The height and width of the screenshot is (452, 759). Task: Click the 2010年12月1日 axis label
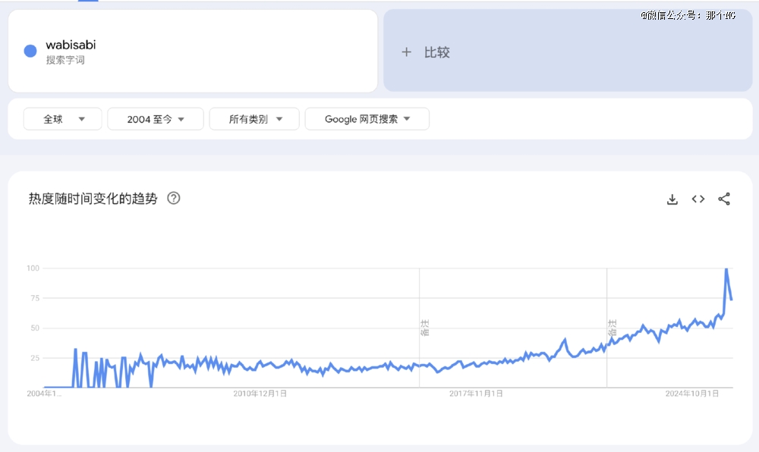coord(260,394)
